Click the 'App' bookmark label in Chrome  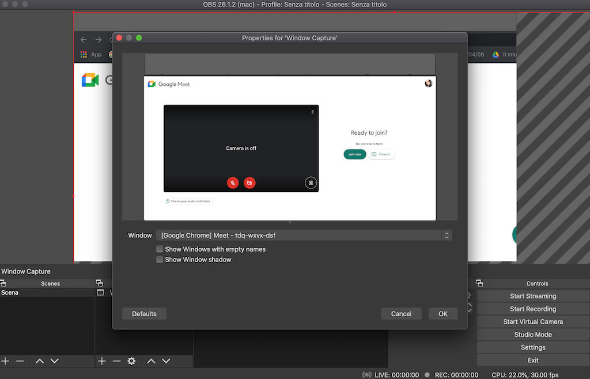pyautogui.click(x=96, y=55)
